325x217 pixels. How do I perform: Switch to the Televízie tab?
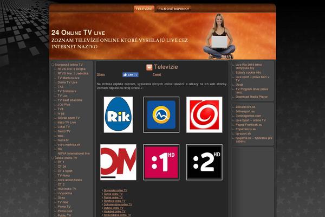[x=145, y=9]
